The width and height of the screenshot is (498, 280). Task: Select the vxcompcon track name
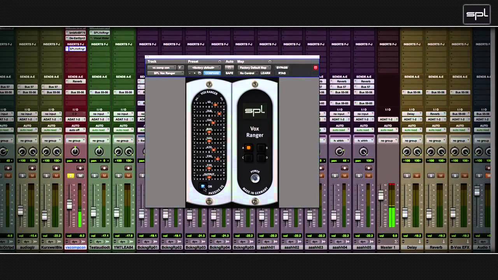click(x=75, y=247)
